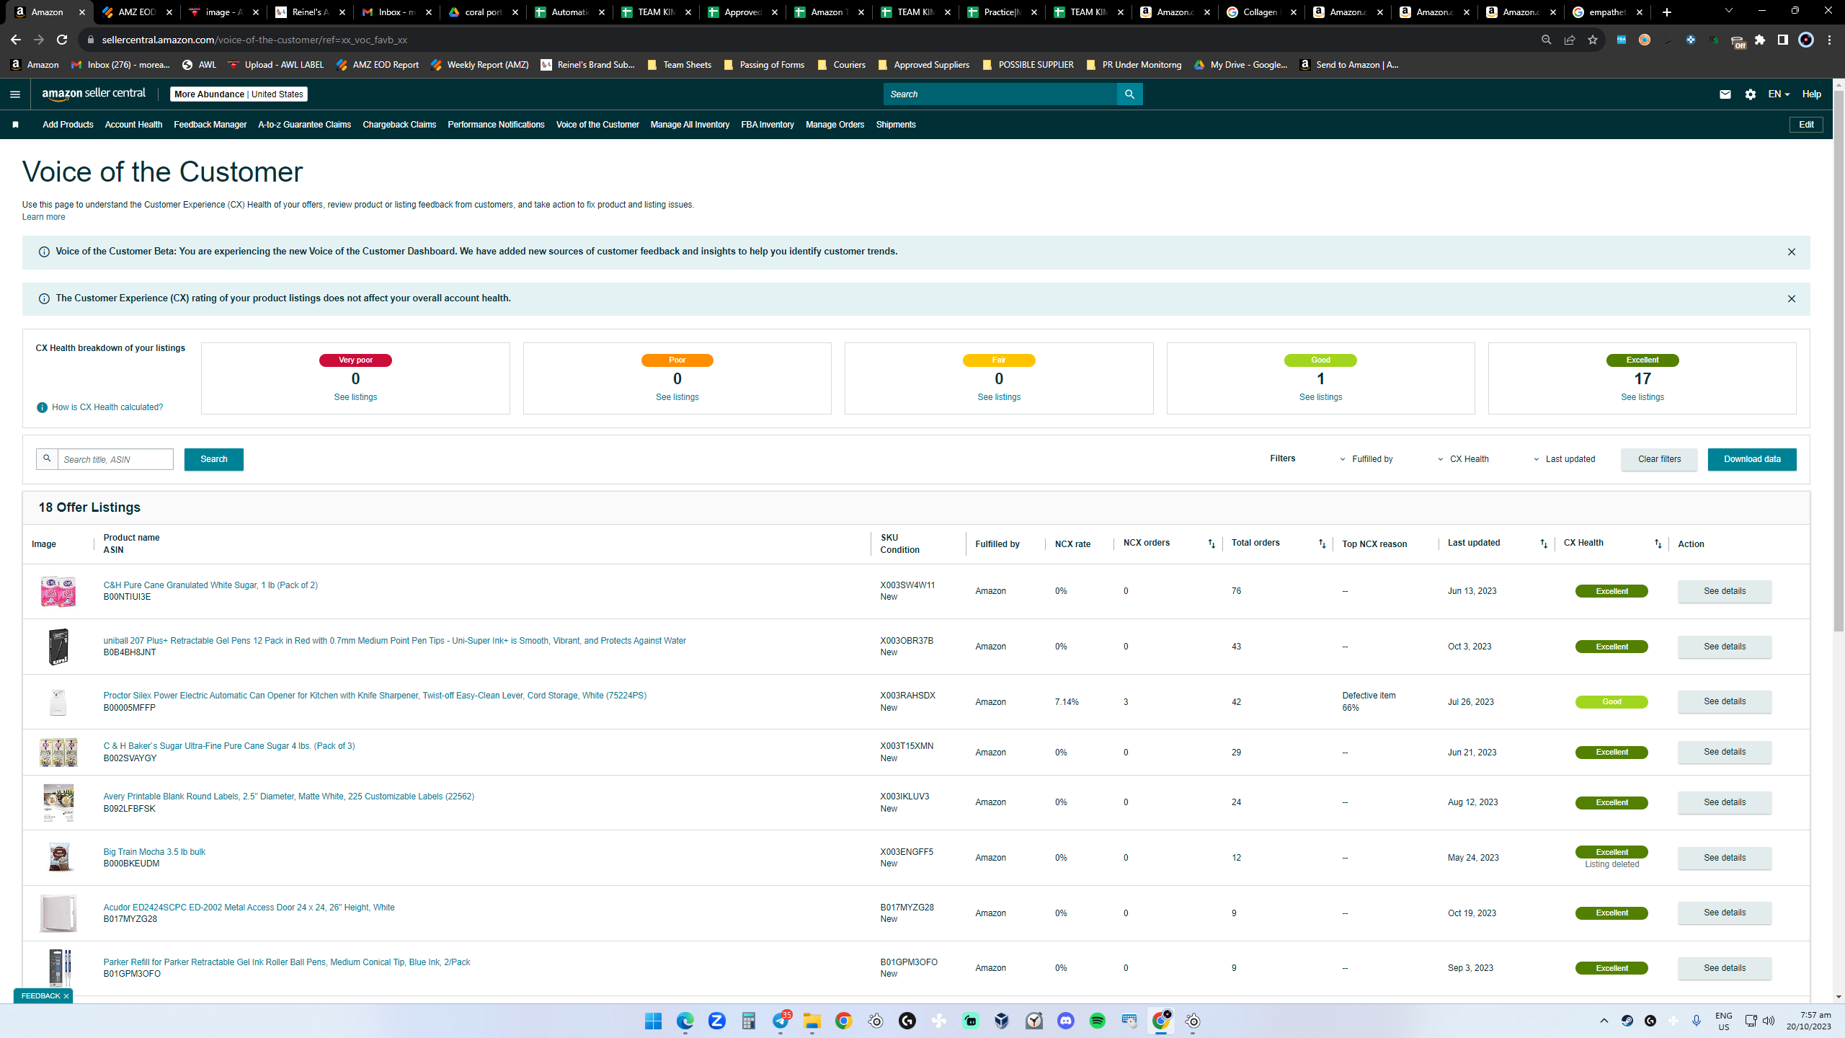
Task: Click the info icon beside CX Health calculated
Action: point(43,407)
